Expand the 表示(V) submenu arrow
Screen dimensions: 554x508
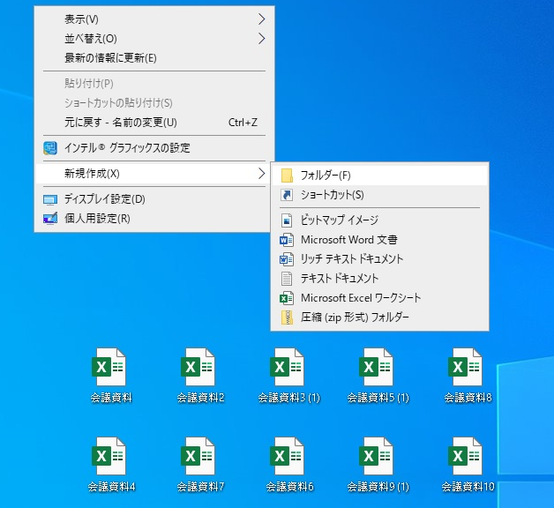261,19
